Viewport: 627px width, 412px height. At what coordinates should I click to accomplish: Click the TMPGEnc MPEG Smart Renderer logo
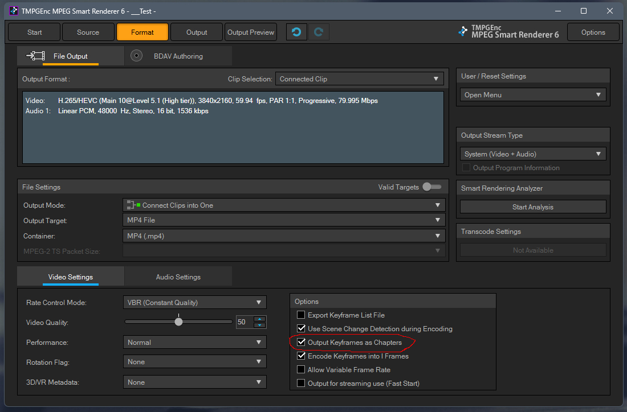coord(509,32)
